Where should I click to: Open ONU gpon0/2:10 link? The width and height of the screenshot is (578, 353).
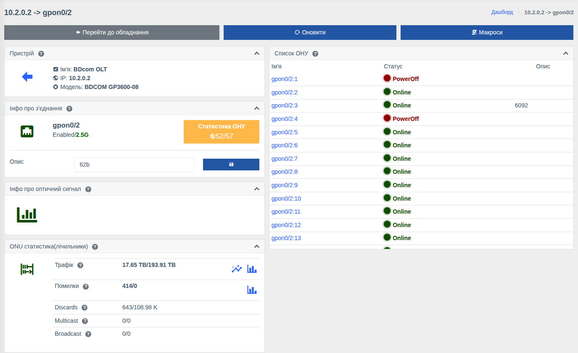(286, 199)
